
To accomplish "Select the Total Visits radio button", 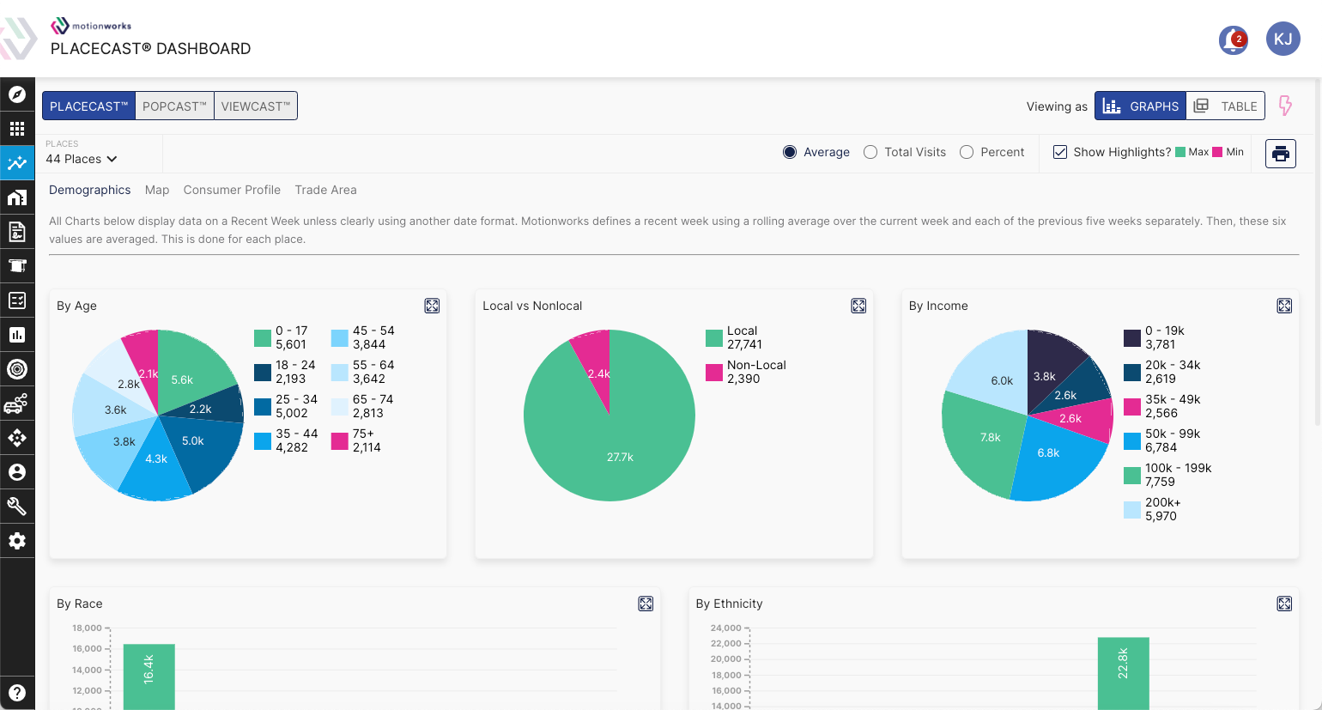I will click(870, 152).
